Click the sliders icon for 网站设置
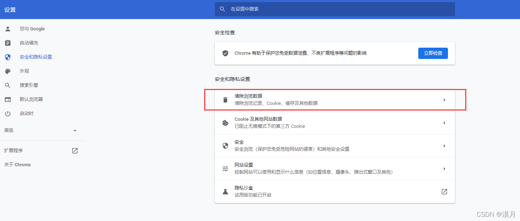The height and width of the screenshot is (221, 520). (225, 169)
